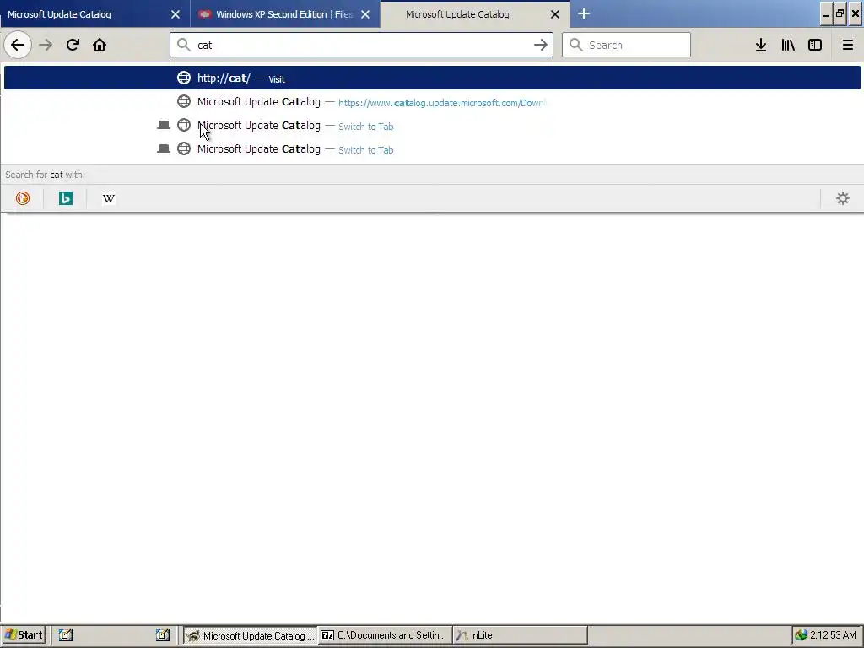This screenshot has height=648, width=864.
Task: Open the catalog.update.microsoft.com suggestion
Action: click(x=432, y=102)
